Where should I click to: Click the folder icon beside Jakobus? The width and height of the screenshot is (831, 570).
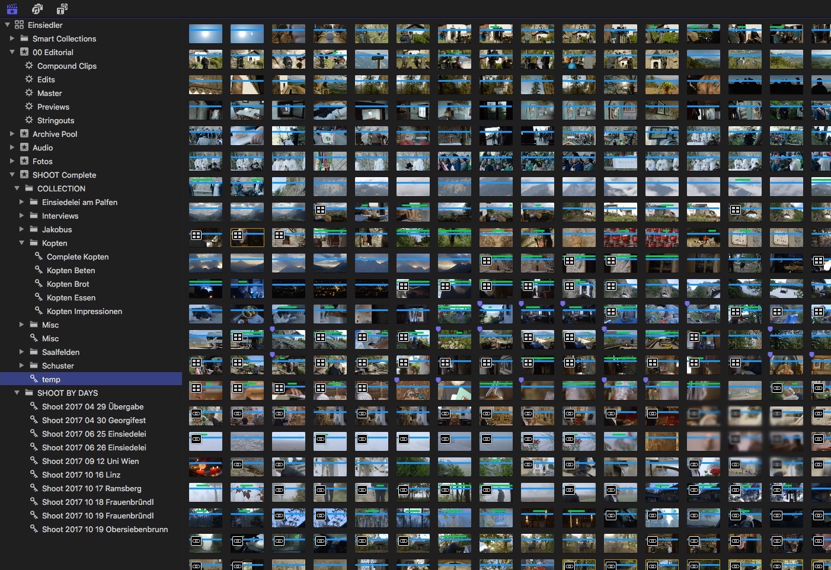33,229
